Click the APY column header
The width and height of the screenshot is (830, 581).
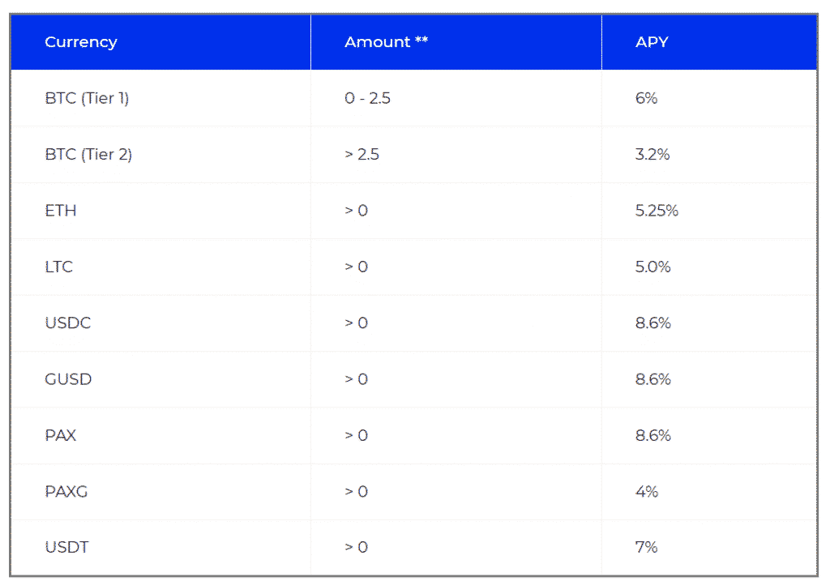coord(652,42)
